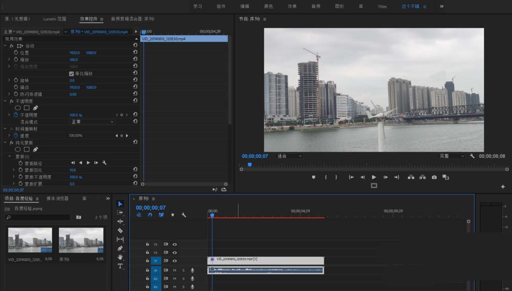The height and width of the screenshot is (291, 512).
Task: Choose the Pen tool in the timeline toolbar
Action: coord(120,248)
